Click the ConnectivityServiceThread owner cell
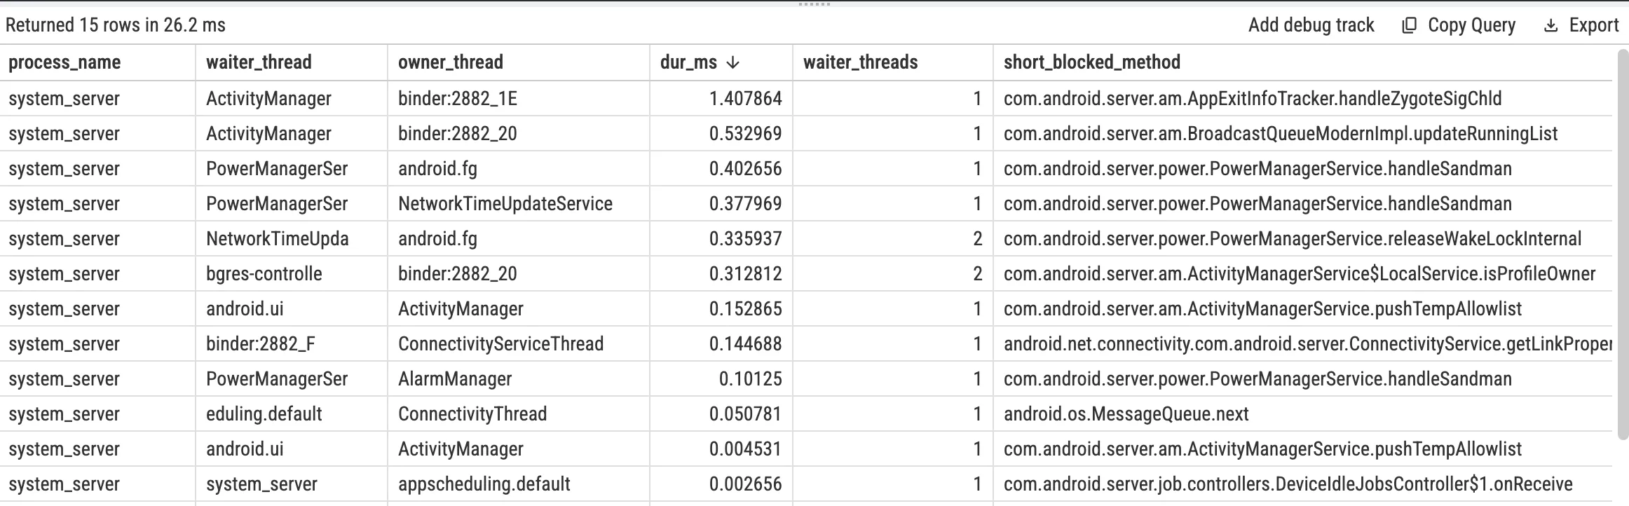 (x=500, y=344)
